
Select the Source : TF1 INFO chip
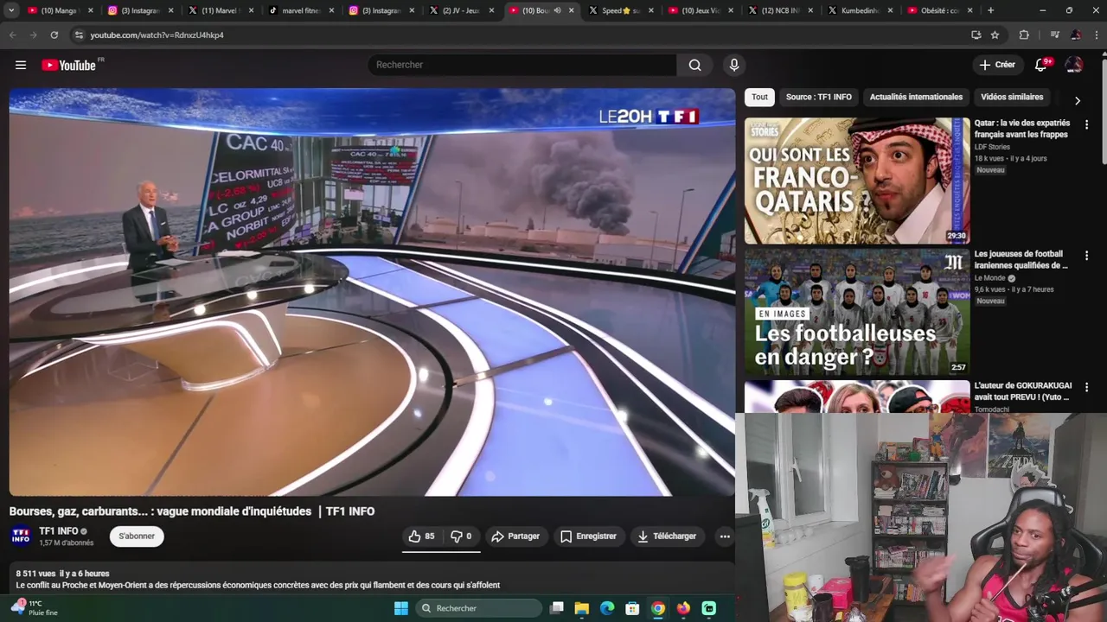pyautogui.click(x=818, y=97)
